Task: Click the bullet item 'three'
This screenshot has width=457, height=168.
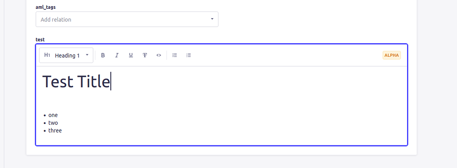Action: click(55, 131)
